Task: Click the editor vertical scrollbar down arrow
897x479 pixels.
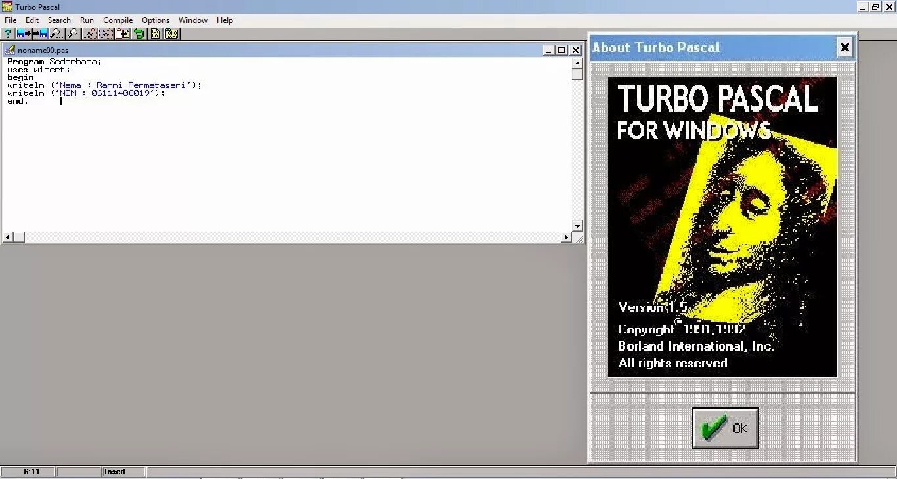Action: [x=577, y=226]
